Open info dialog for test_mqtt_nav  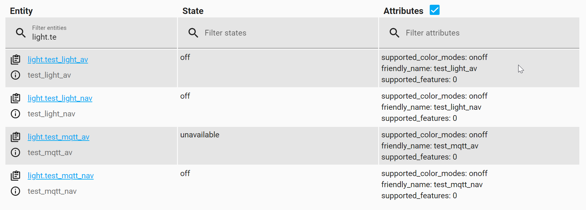click(15, 191)
